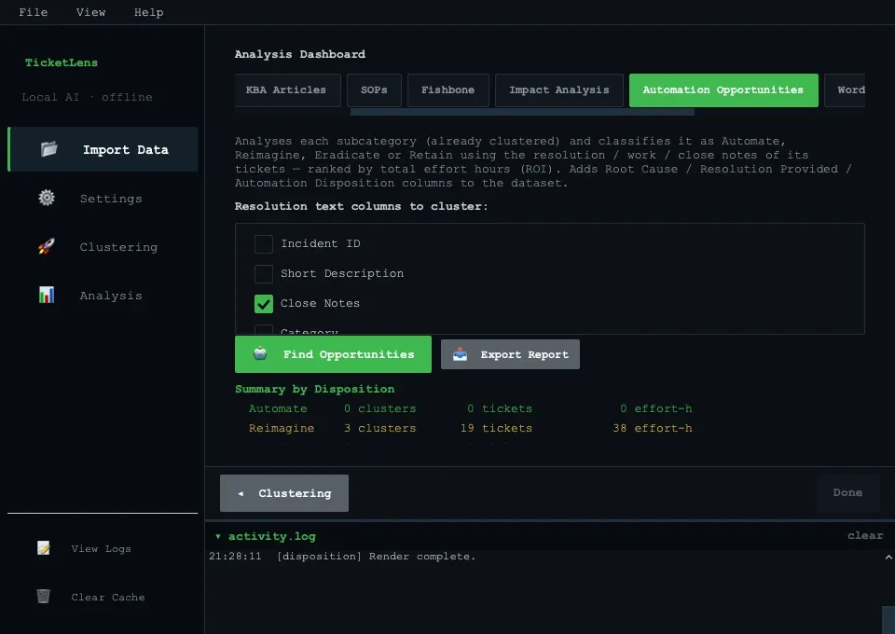Open the partially visible Word tab

[x=845, y=90]
